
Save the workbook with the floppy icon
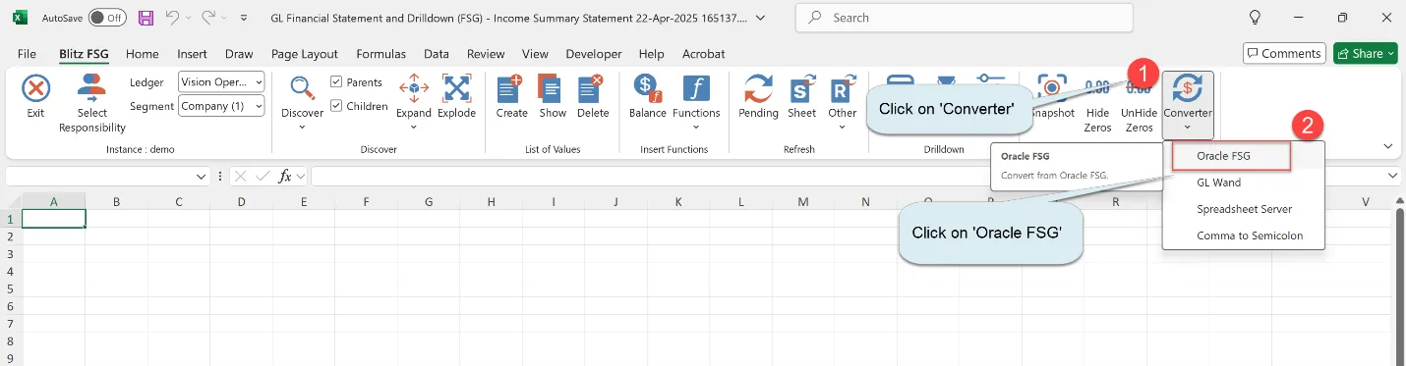[146, 18]
